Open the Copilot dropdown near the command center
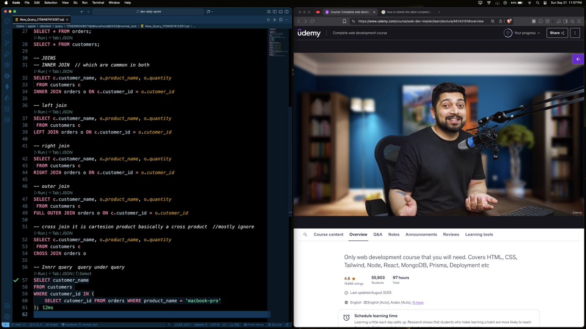 [x=210, y=11]
